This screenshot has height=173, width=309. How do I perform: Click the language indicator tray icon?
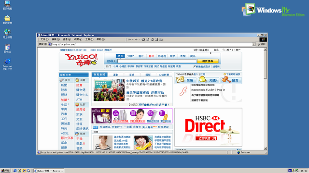pos(290,171)
